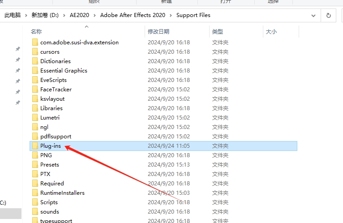Screen dimensions: 343x223
Task: Click the RuntimeInstallers folder icon
Action: (35, 193)
